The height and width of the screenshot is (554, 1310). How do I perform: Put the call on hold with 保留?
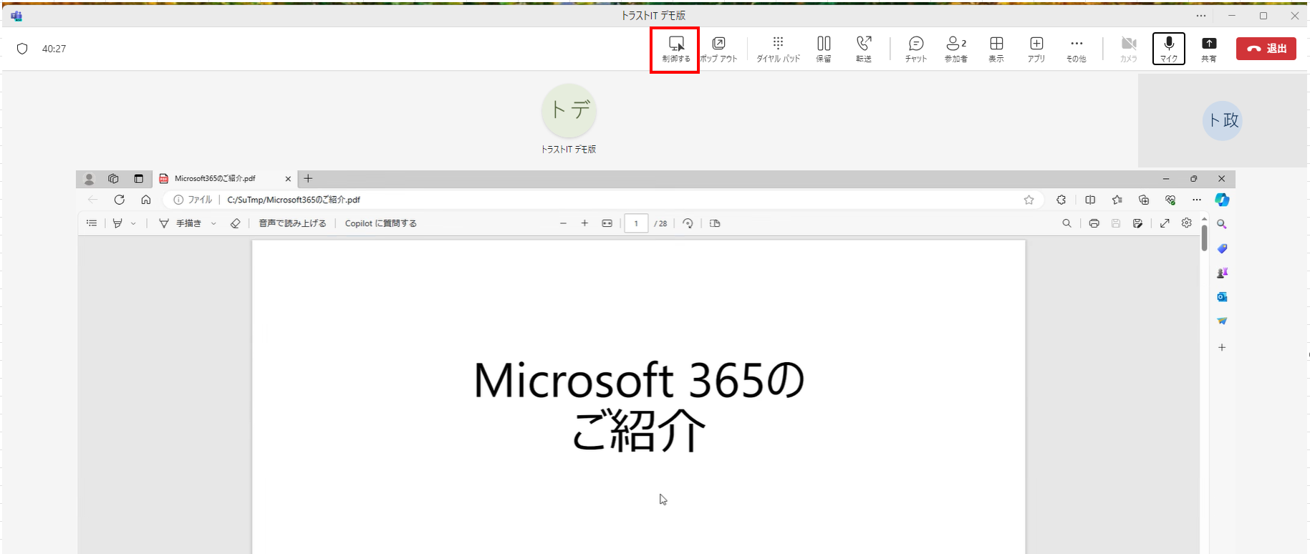pyautogui.click(x=824, y=49)
